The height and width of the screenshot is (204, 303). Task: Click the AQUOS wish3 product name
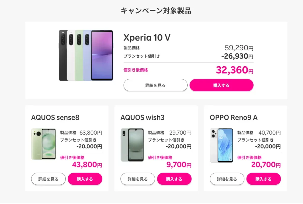(x=141, y=118)
